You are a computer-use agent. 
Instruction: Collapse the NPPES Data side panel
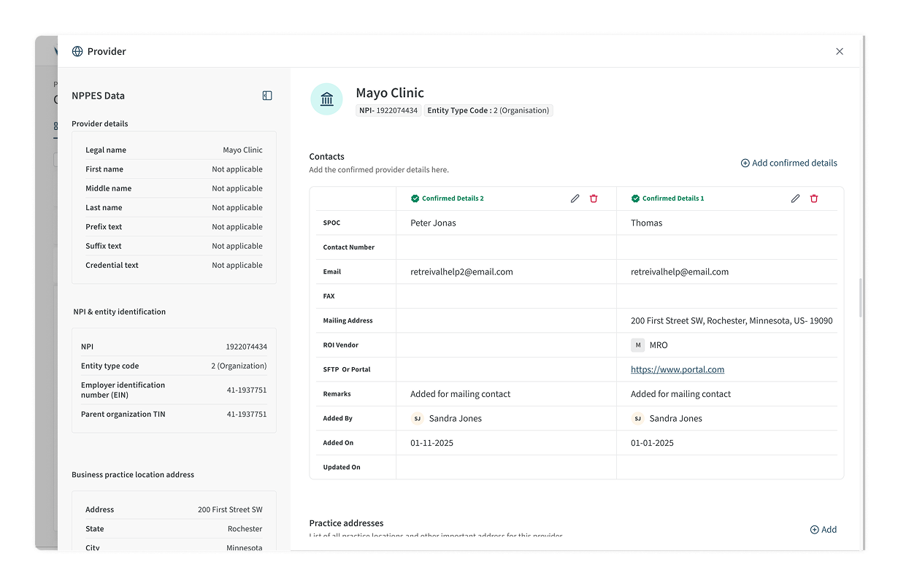(x=267, y=96)
